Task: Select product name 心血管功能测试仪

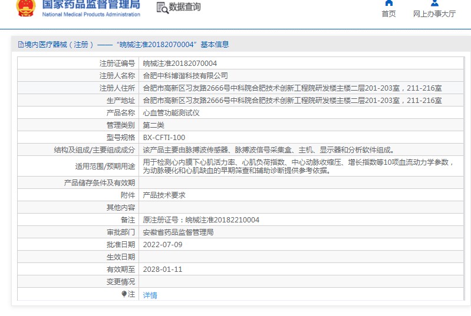Action: (171, 113)
